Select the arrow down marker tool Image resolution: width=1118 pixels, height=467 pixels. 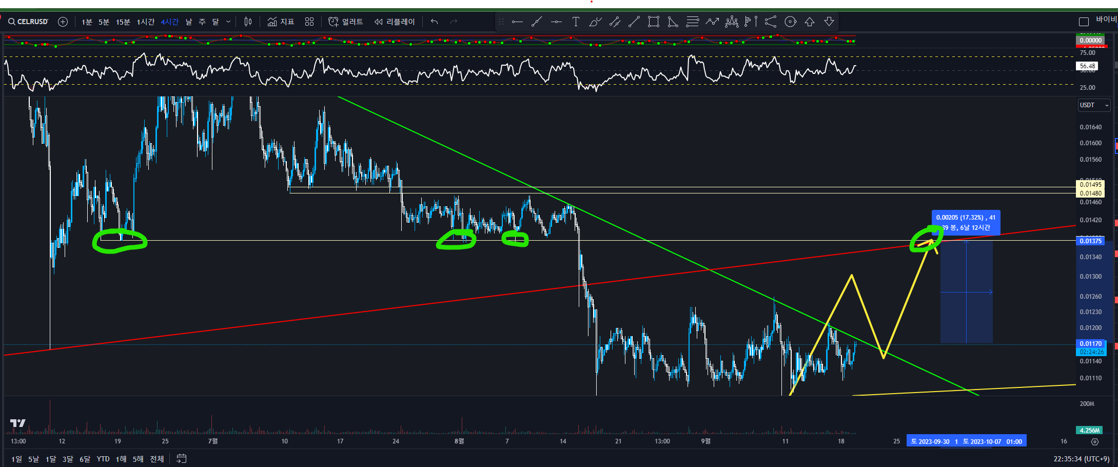click(829, 22)
